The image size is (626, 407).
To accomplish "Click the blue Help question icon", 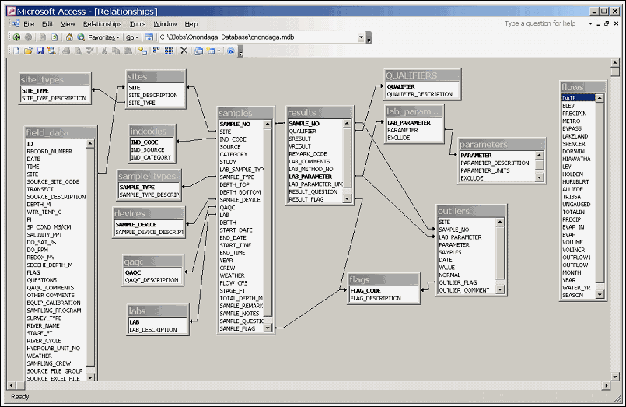I will click(x=230, y=51).
